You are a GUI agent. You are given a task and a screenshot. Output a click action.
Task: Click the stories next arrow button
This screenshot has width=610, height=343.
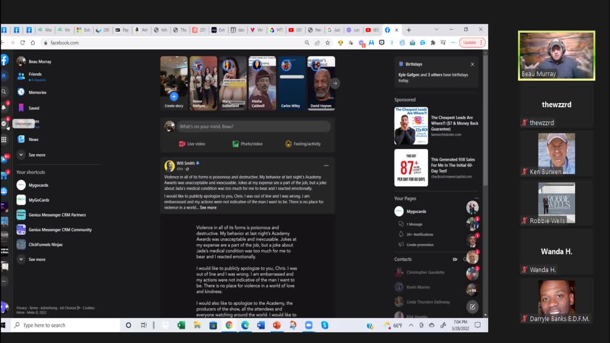[335, 83]
